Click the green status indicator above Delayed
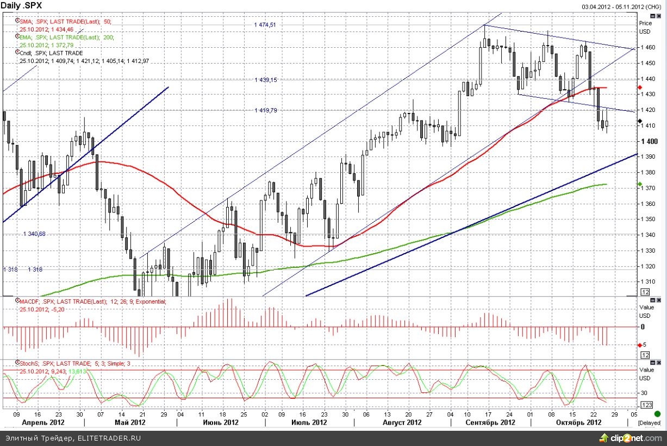667x446 pixels. [658, 414]
